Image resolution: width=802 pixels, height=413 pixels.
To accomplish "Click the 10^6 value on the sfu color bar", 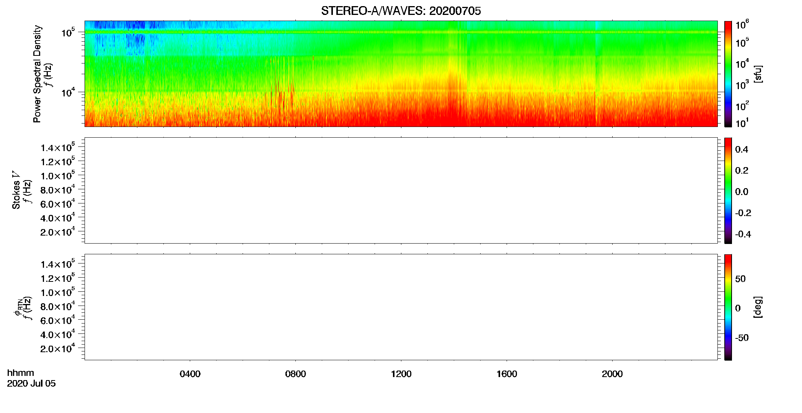I will (742, 25).
